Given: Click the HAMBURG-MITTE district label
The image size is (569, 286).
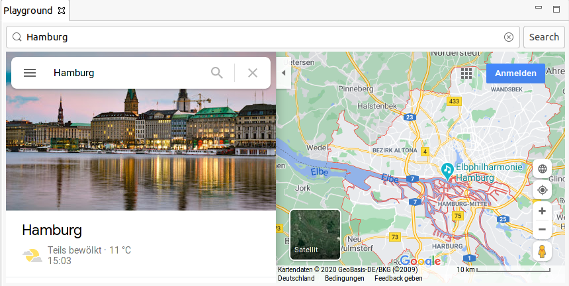Looking at the screenshot, I should point(462,204).
